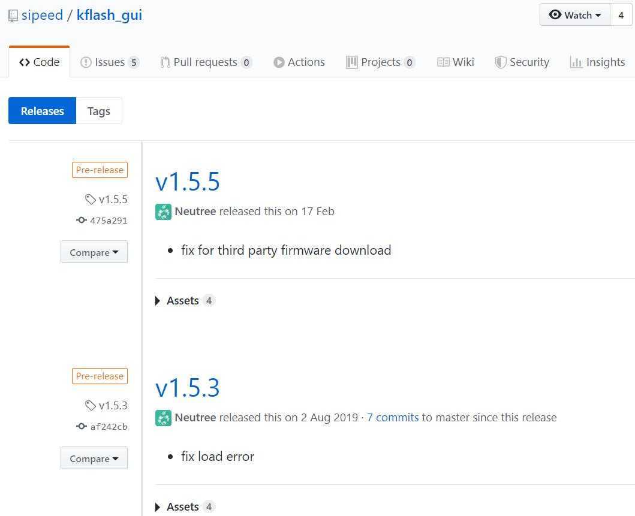Open the Pull requests tab
The height and width of the screenshot is (516, 635).
206,62
